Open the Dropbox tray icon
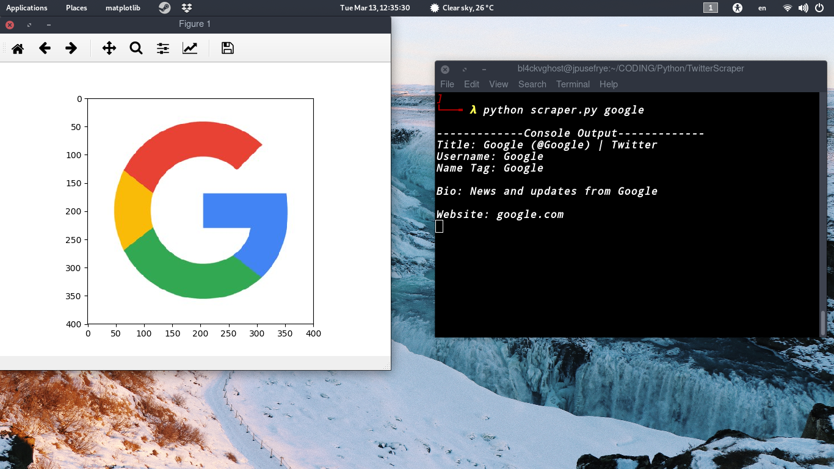This screenshot has width=834, height=469. (x=187, y=8)
